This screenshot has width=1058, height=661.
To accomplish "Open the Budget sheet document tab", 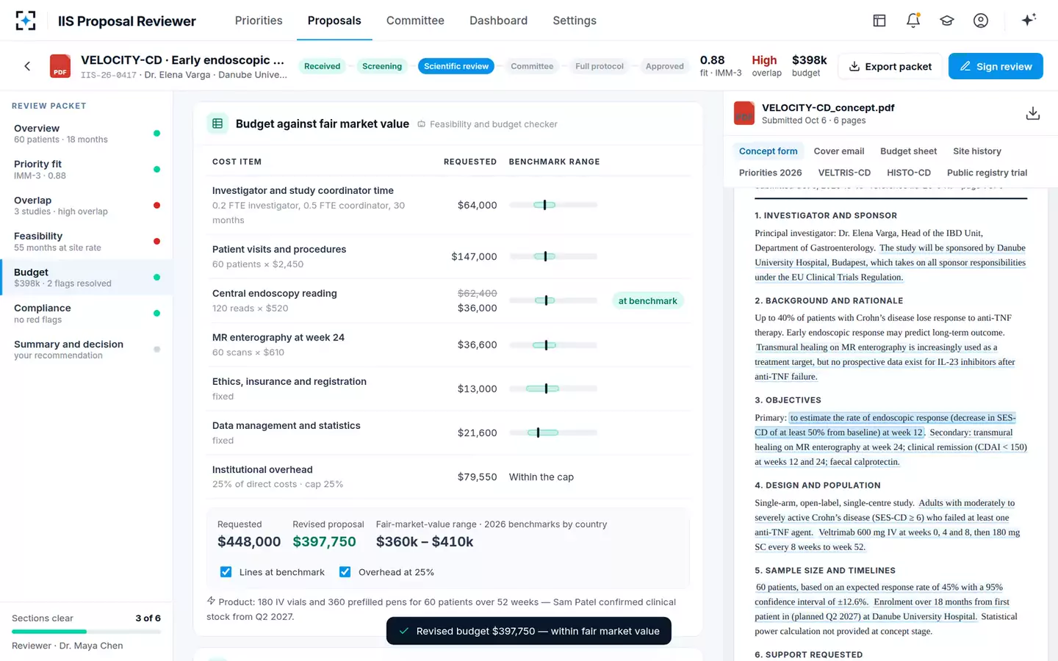I will tap(908, 151).
